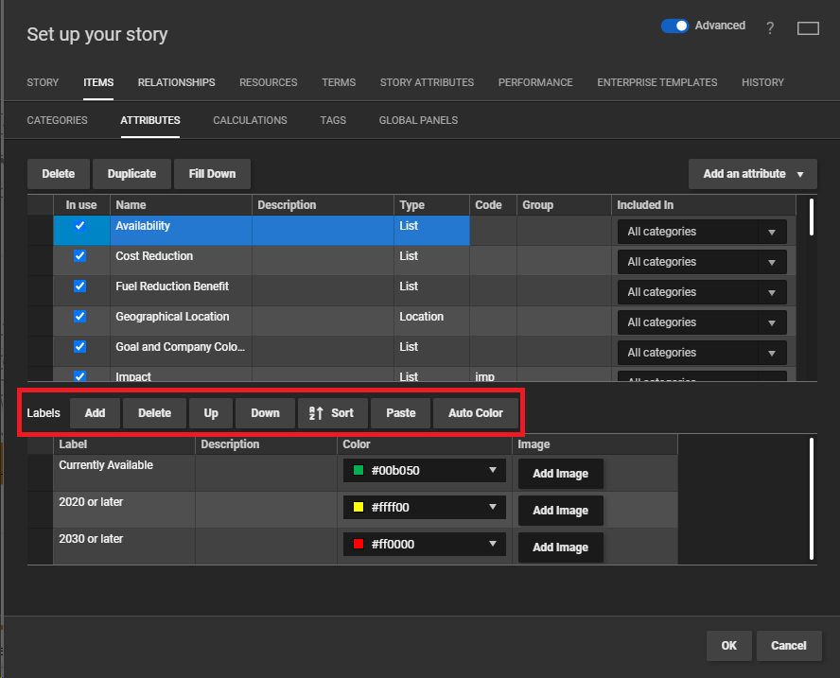Switch to the ENTERPRISE TEMPLATES tab
This screenshot has width=840, height=678.
tap(657, 82)
